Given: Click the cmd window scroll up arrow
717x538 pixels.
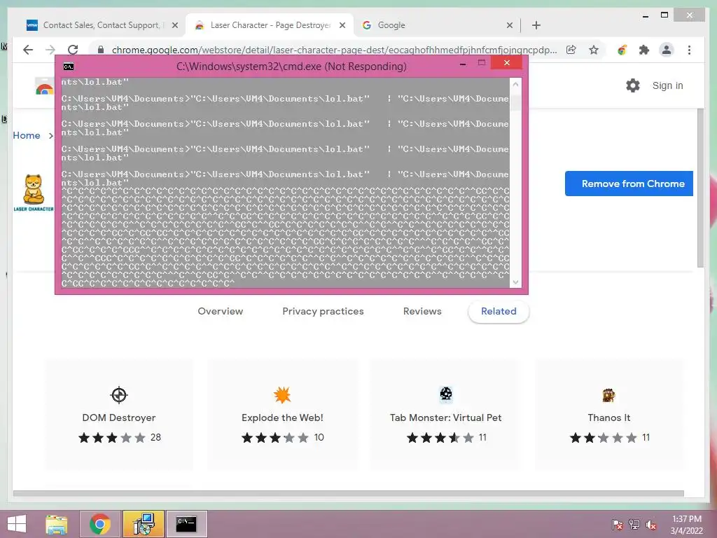Looking at the screenshot, I should tap(515, 84).
